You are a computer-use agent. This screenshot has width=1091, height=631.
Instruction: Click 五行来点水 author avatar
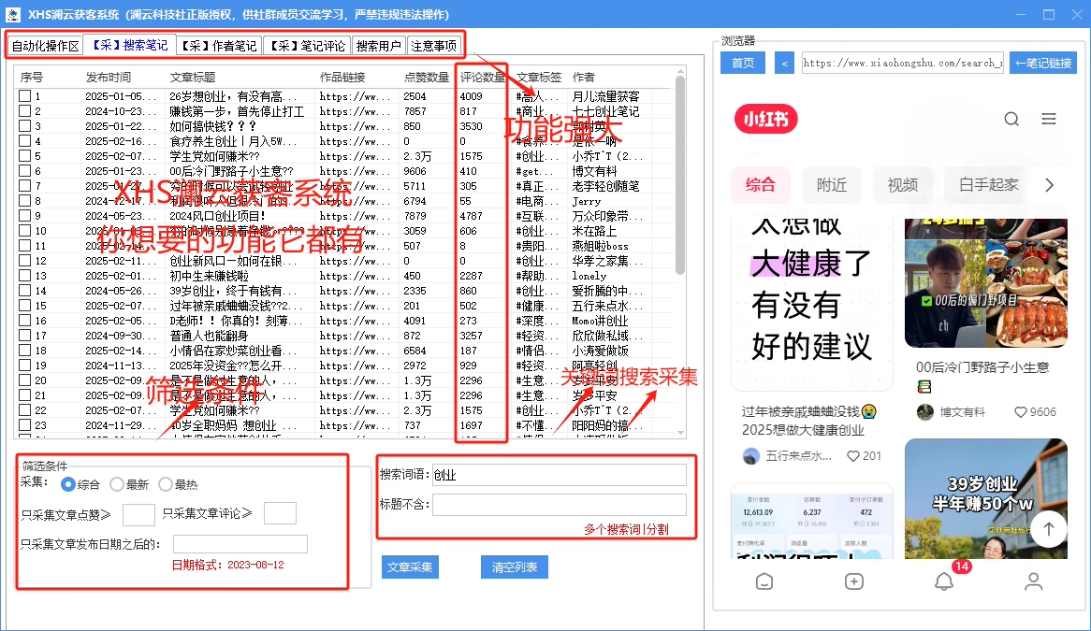tap(751, 456)
